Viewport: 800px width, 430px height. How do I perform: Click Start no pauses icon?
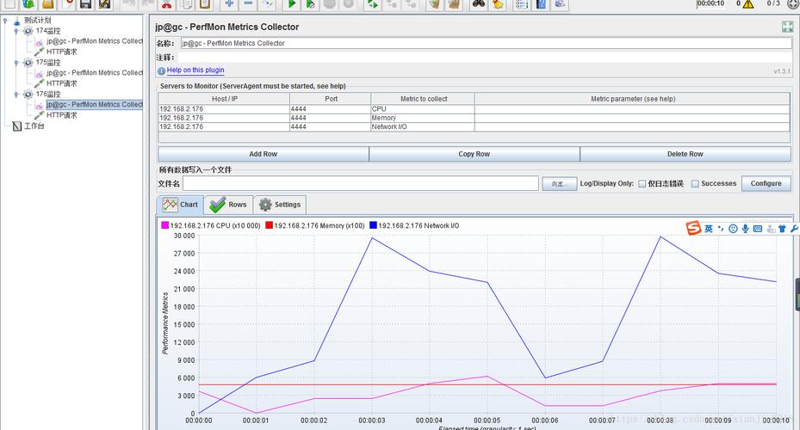tap(310, 4)
